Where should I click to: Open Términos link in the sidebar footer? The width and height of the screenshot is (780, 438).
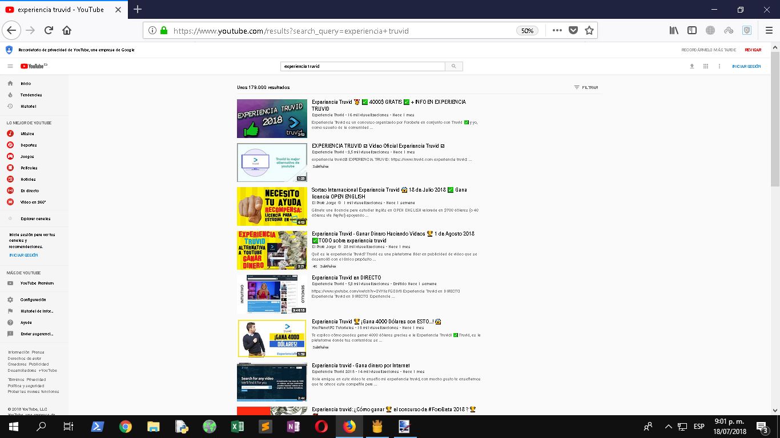point(16,379)
